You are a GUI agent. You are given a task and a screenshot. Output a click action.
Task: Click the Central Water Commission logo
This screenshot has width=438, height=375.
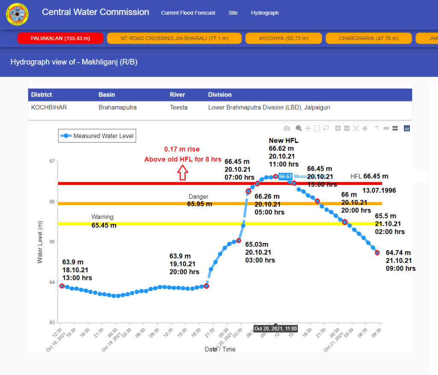click(17, 15)
